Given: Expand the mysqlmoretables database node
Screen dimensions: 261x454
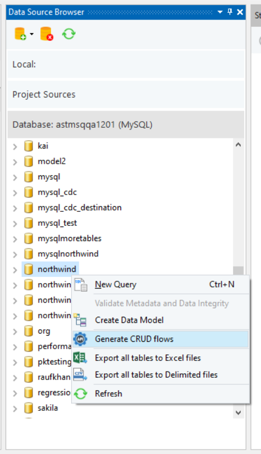Looking at the screenshot, I should [15, 239].
